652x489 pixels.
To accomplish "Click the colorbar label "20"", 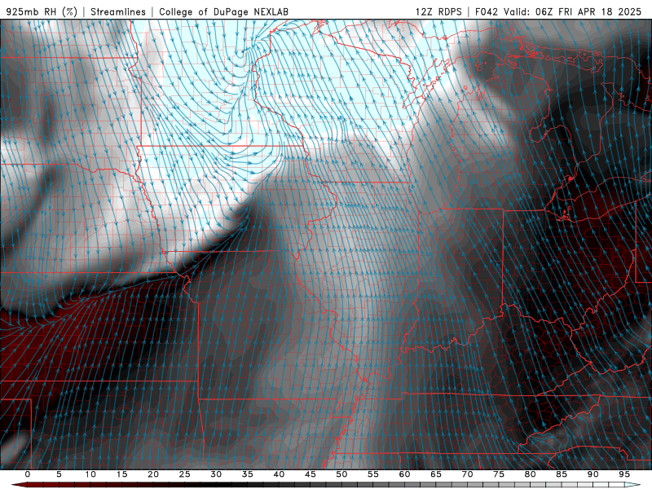I will 153,474.
